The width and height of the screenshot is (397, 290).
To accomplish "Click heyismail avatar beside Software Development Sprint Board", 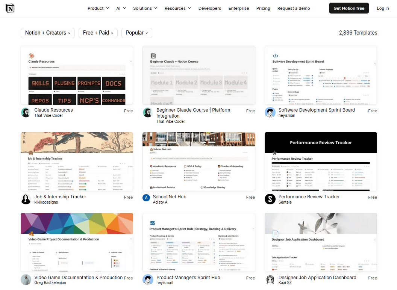I will pos(270,113).
